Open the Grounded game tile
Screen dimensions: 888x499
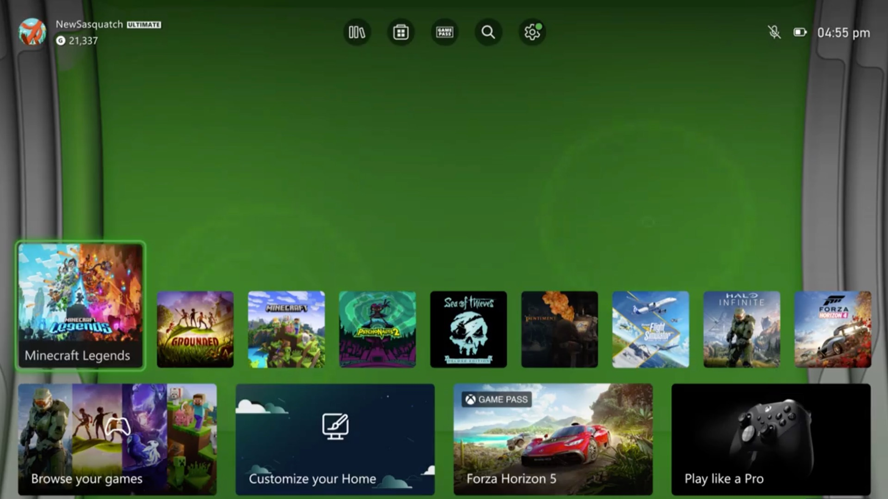pos(195,329)
